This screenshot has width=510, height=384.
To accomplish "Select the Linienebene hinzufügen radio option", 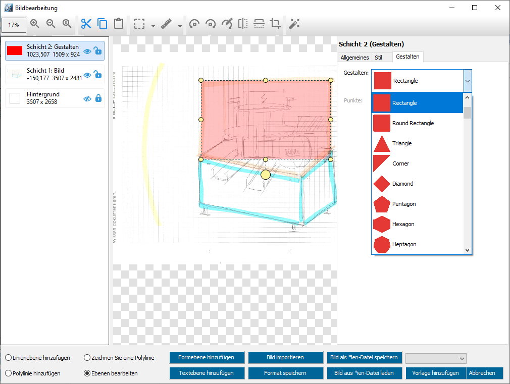I will click(x=9, y=358).
